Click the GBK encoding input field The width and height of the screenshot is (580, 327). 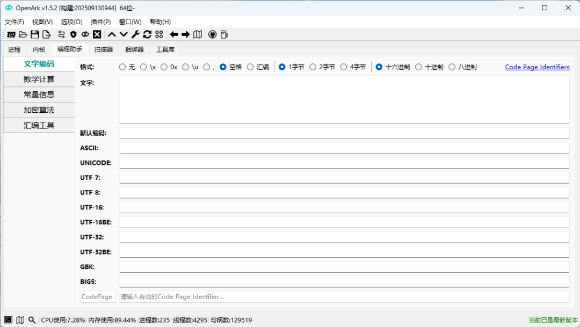(x=344, y=266)
